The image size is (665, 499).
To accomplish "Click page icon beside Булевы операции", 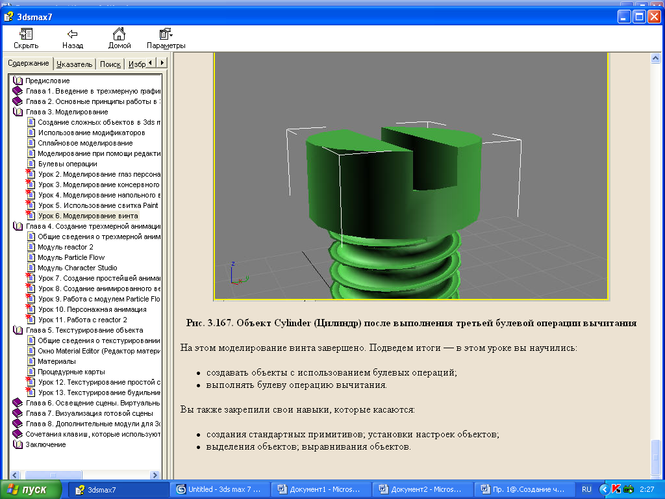I will [x=31, y=163].
